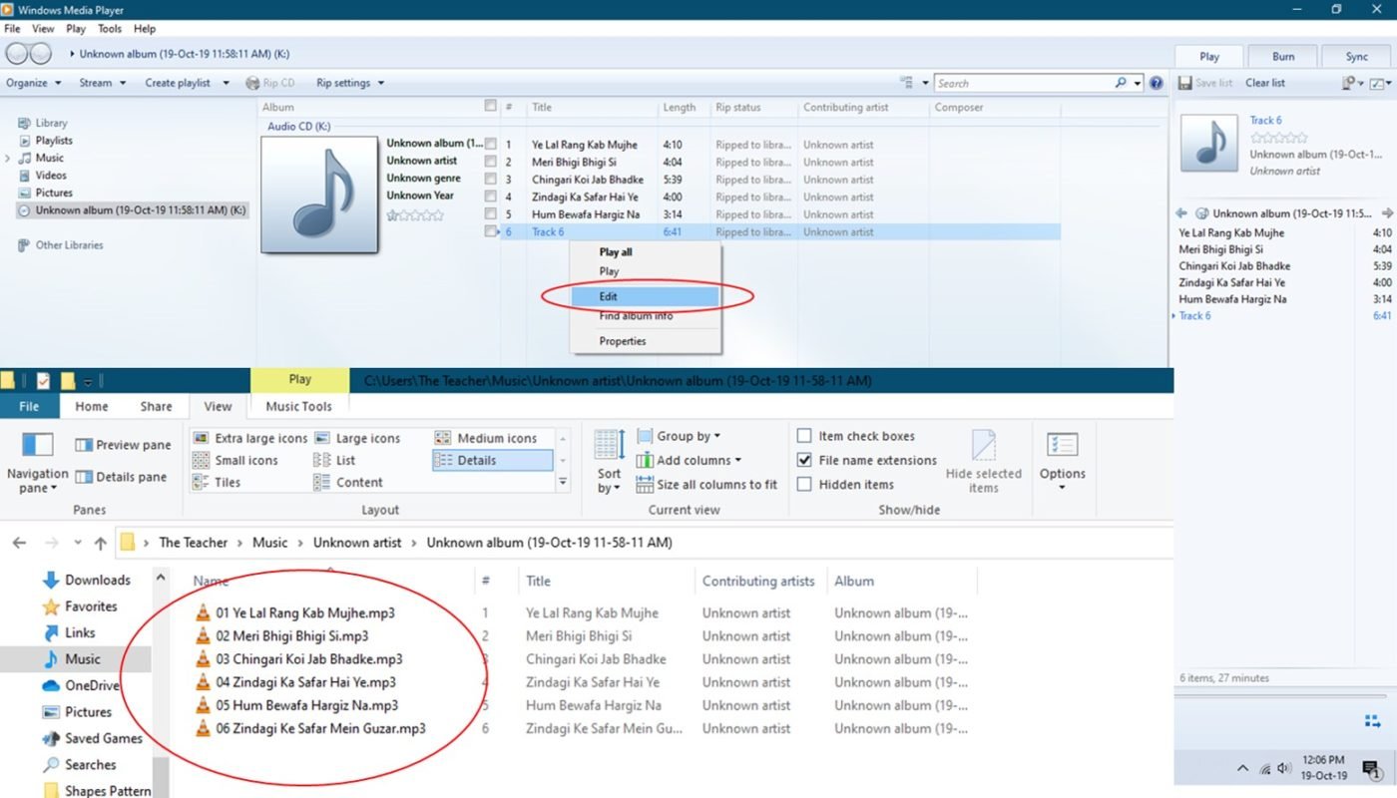
Task: Click the Hide selected items icon
Action: [983, 445]
